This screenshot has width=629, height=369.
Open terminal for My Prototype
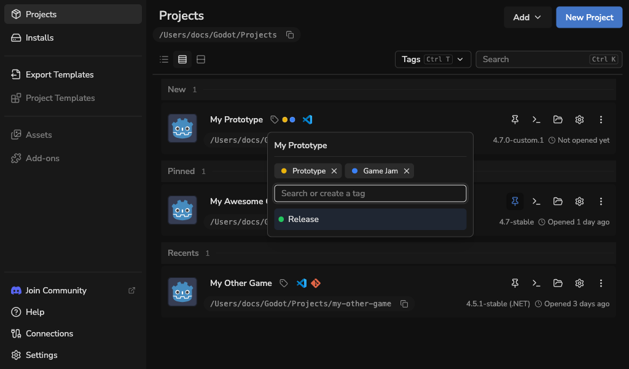pyautogui.click(x=536, y=120)
